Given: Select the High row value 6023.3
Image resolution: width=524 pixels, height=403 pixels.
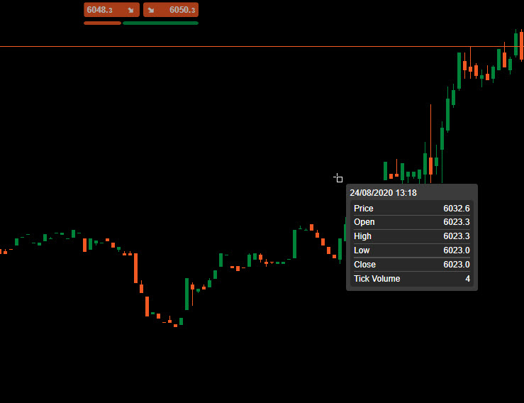Looking at the screenshot, I should 457,236.
